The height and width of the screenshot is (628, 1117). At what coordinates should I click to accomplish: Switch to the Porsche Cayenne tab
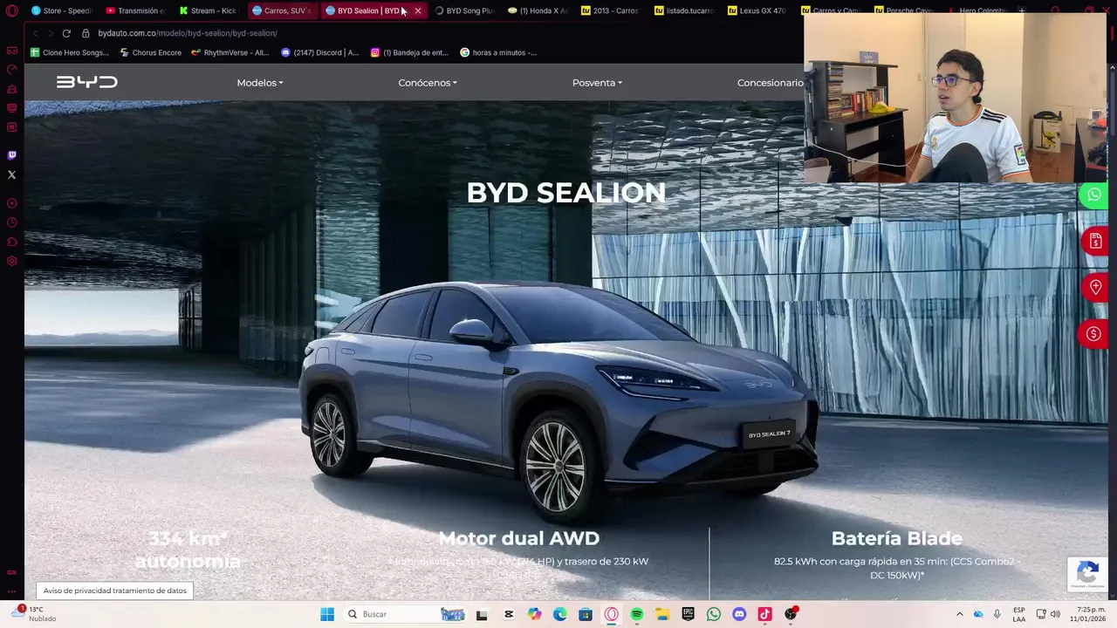(x=903, y=10)
